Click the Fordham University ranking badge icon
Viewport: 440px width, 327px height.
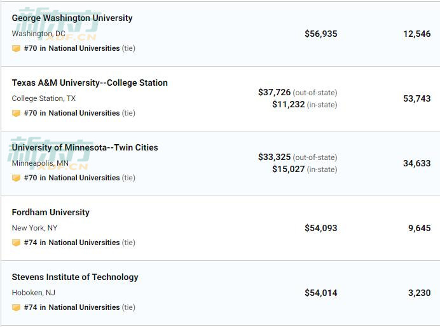point(16,243)
